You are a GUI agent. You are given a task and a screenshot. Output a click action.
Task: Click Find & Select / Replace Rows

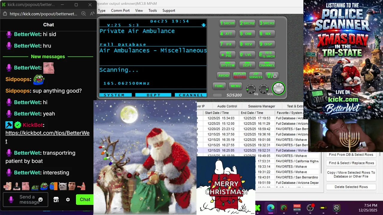pos(351,163)
